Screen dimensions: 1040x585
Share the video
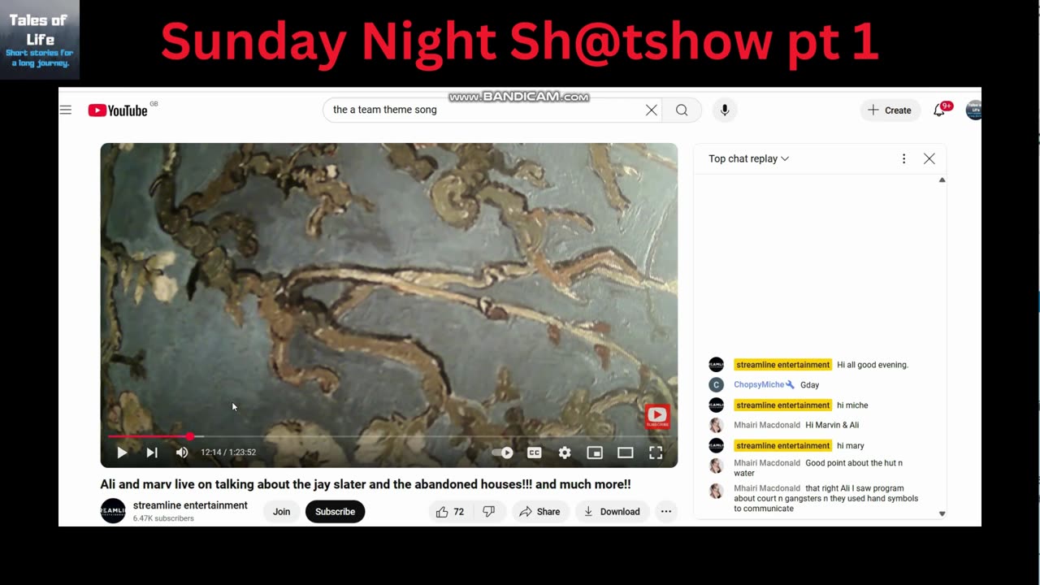pyautogui.click(x=540, y=511)
